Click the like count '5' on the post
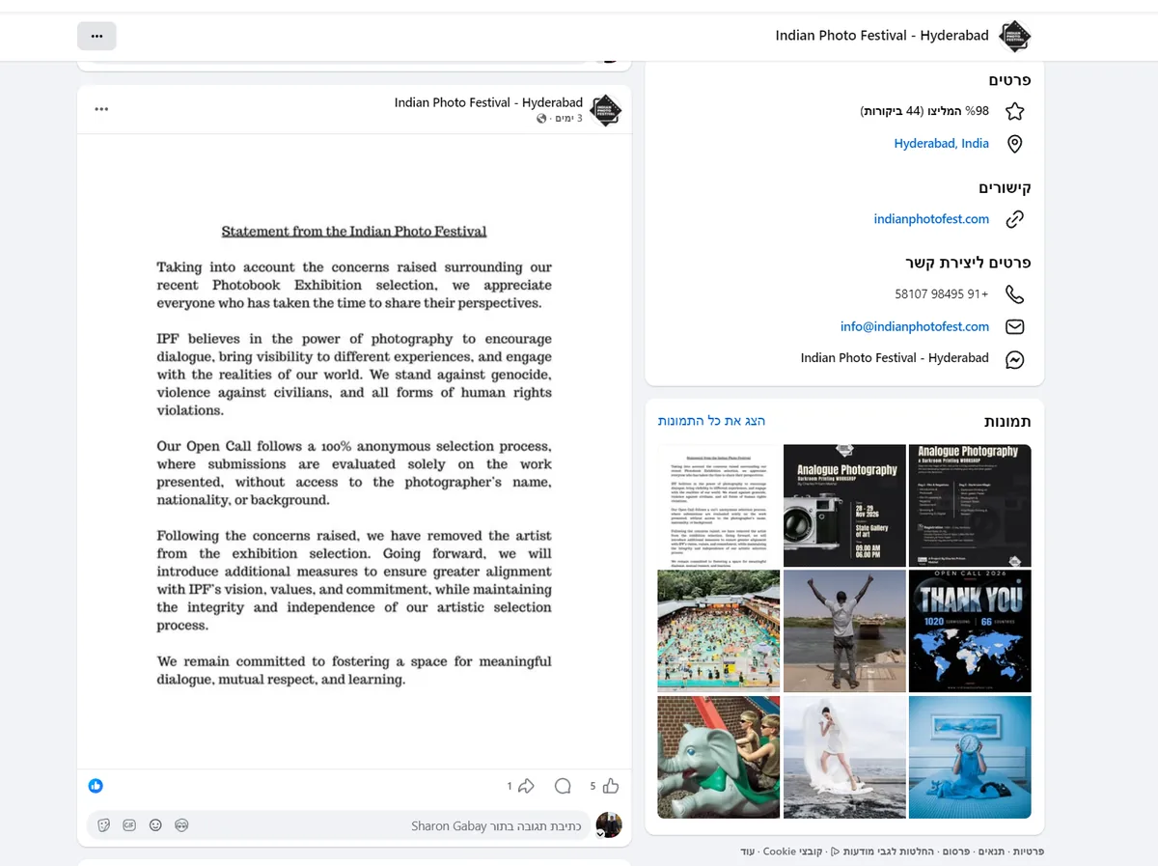Image resolution: width=1158 pixels, height=866 pixels. (593, 786)
